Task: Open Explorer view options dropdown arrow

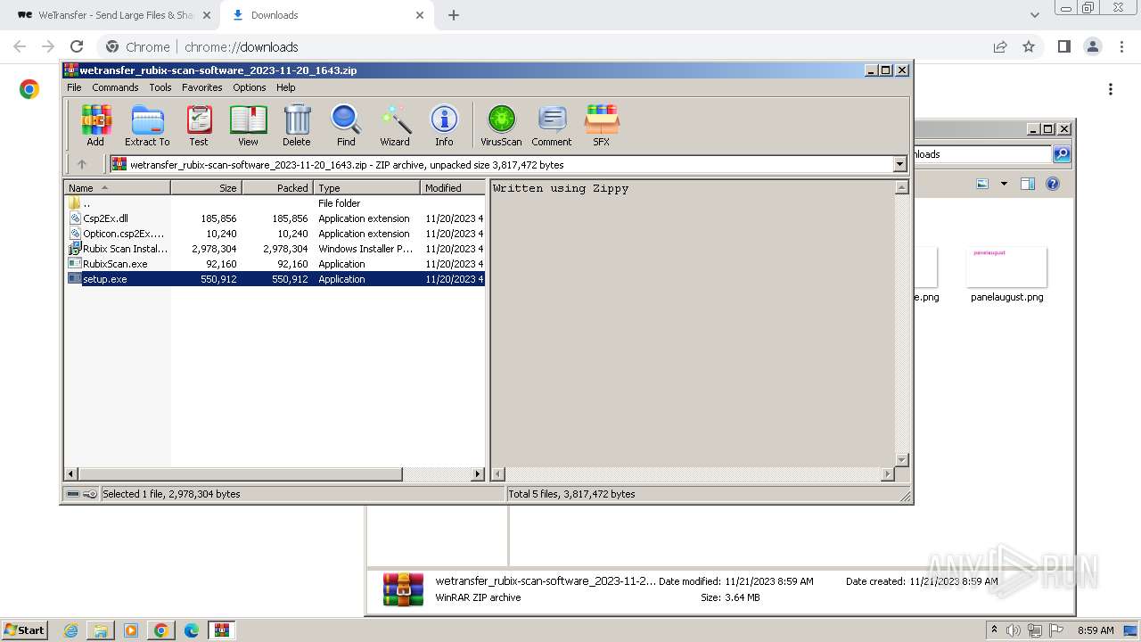Action: click(1004, 184)
